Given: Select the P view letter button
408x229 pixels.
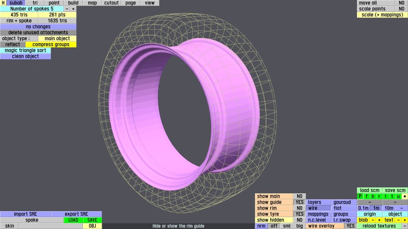Looking at the screenshot, I should tap(360, 196).
